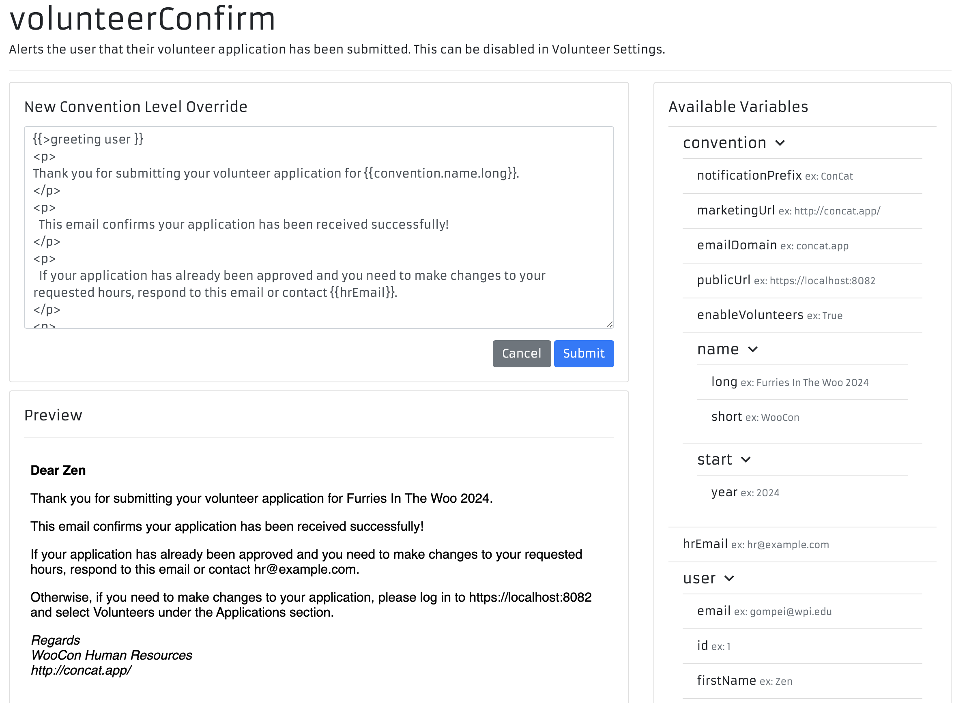The height and width of the screenshot is (703, 954).
Task: Select the user firstName variable
Action: click(726, 681)
